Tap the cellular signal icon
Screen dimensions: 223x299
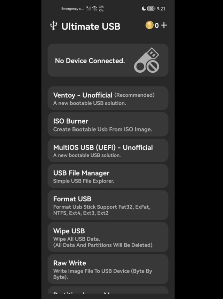(88, 8)
